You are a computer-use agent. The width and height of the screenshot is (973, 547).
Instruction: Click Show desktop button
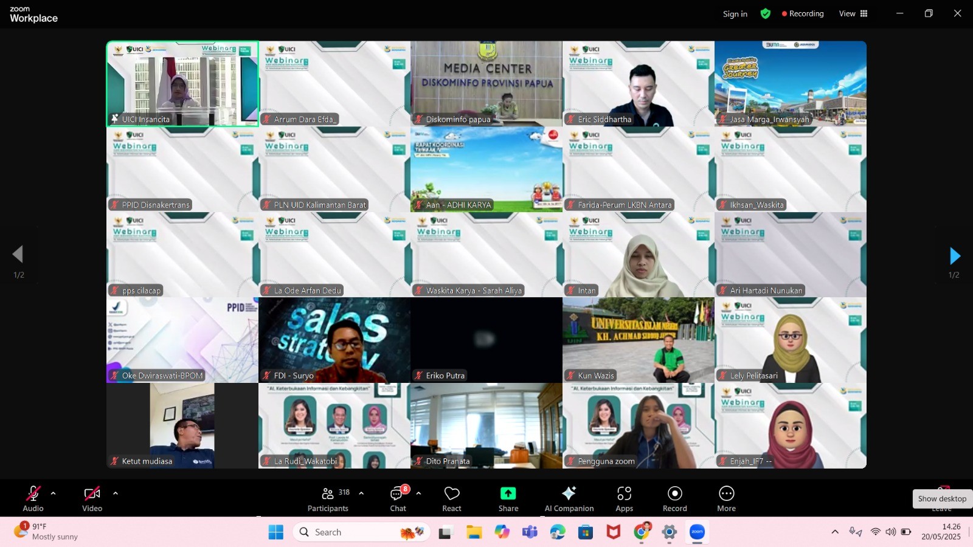tap(942, 498)
